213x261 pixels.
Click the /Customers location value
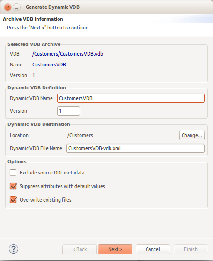80,135
